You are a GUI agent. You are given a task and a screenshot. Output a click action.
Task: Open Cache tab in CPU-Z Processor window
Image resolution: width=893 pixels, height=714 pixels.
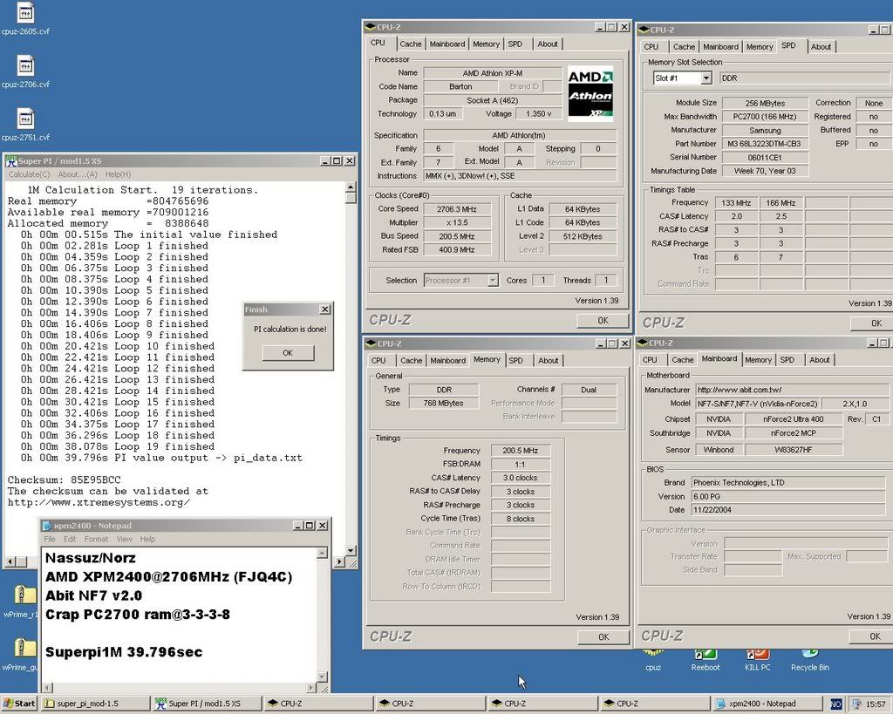pos(410,44)
